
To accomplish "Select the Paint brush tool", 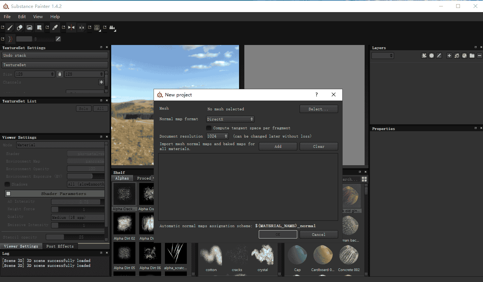I will tap(10, 28).
